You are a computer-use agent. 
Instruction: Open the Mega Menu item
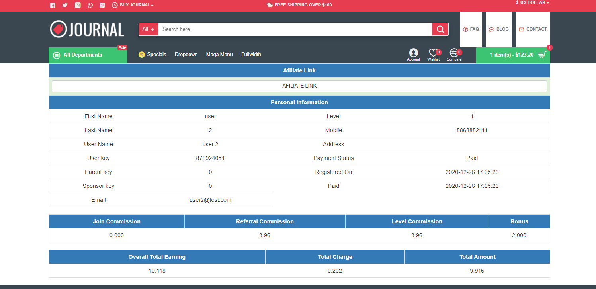(x=219, y=54)
